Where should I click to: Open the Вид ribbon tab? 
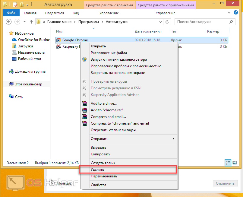coord(76,13)
